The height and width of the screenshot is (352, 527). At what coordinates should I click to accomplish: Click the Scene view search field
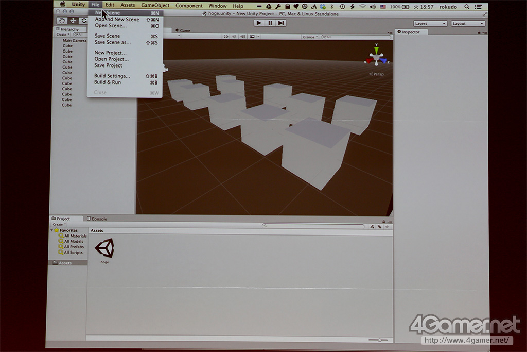pyautogui.click(x=356, y=37)
